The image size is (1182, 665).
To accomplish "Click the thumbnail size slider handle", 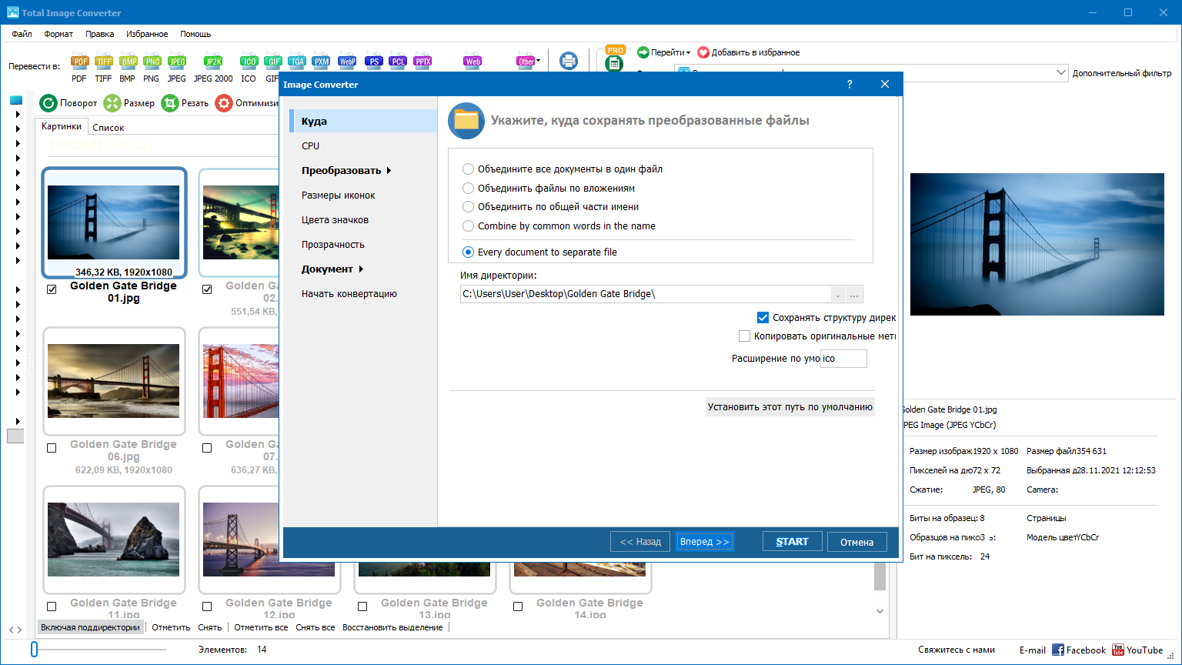I will pyautogui.click(x=34, y=650).
